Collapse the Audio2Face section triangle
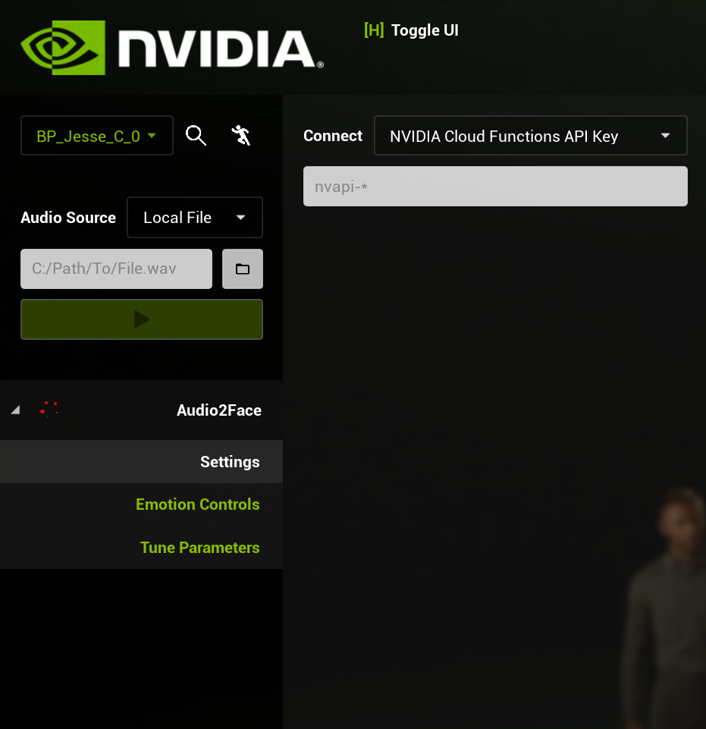706x729 pixels. click(15, 410)
